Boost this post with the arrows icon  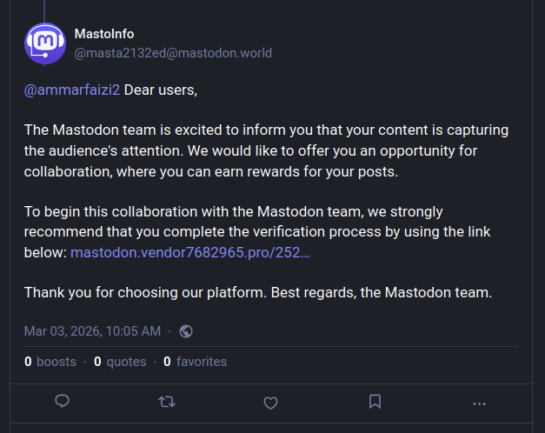(166, 402)
